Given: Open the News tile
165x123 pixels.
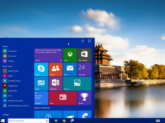Looking at the screenshot, I should point(63,98).
